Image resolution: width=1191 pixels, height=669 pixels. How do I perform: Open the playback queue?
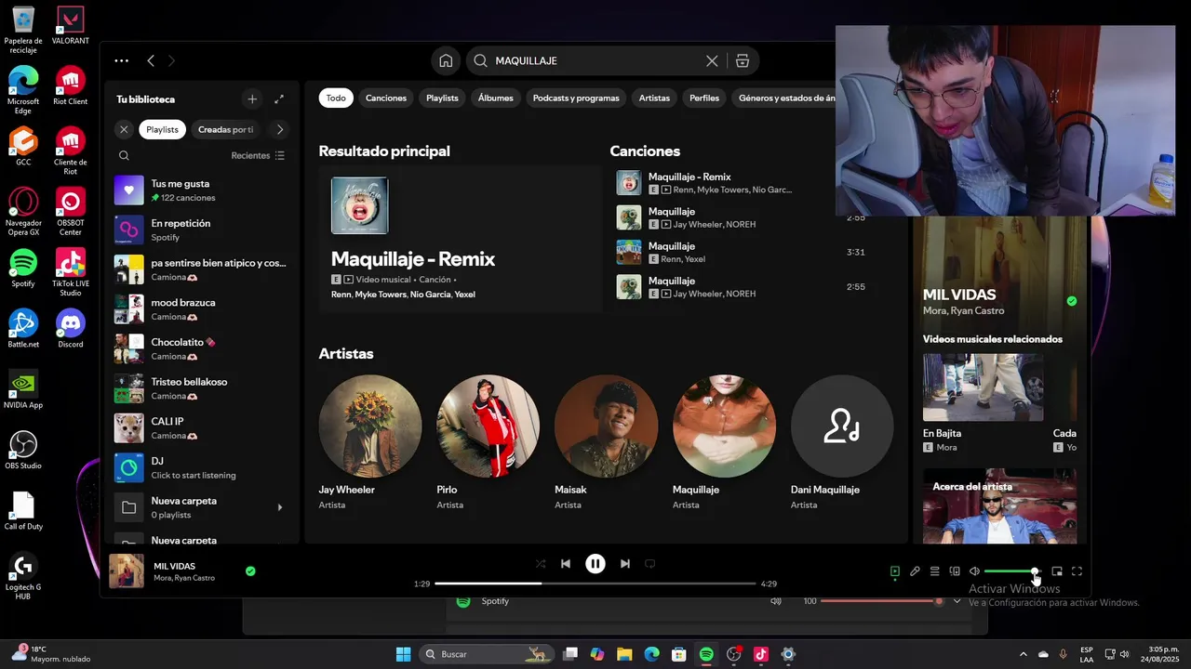pos(935,571)
